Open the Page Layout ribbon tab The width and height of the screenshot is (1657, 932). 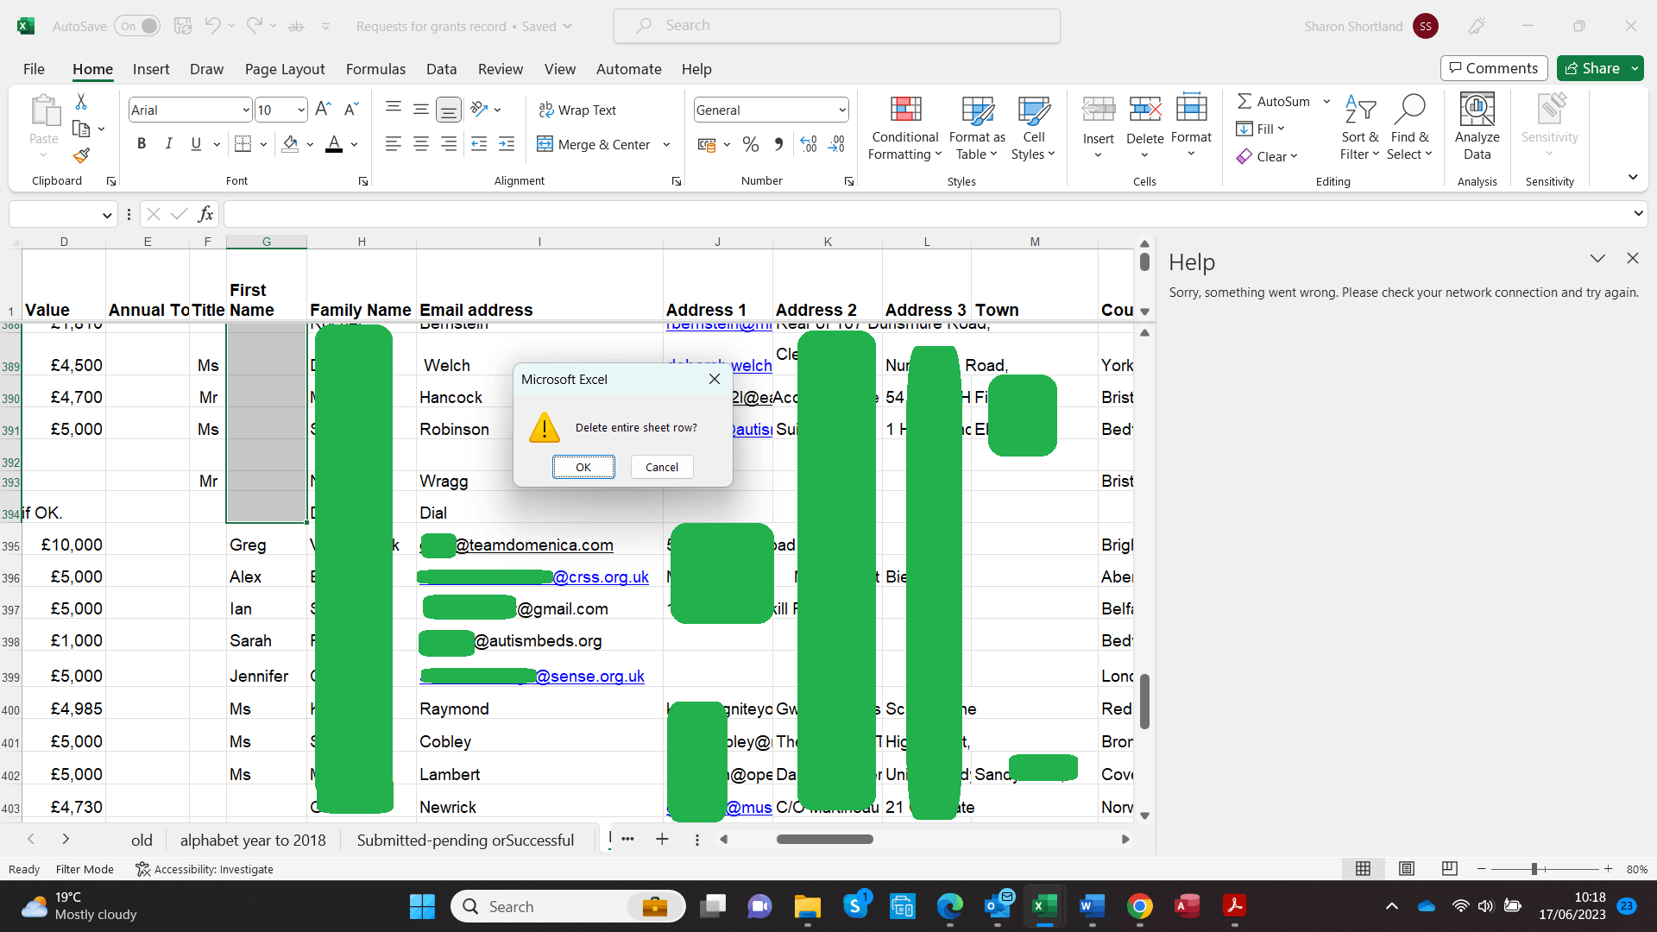285,69
